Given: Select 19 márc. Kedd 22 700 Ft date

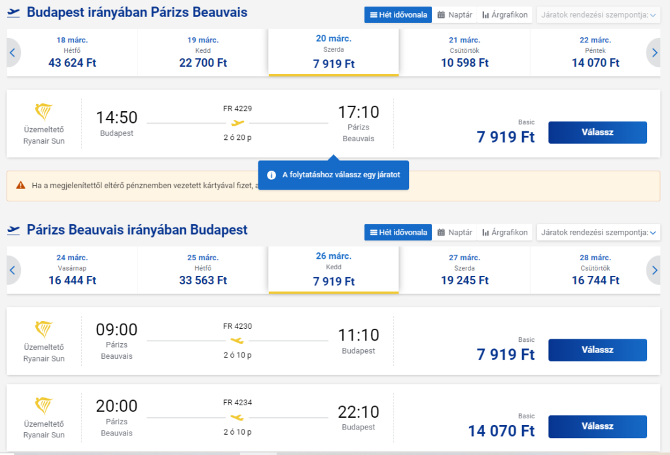Looking at the screenshot, I should coord(203,52).
